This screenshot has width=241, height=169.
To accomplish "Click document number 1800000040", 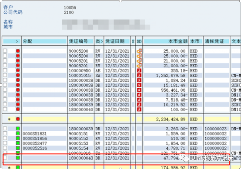I will coord(81,109).
